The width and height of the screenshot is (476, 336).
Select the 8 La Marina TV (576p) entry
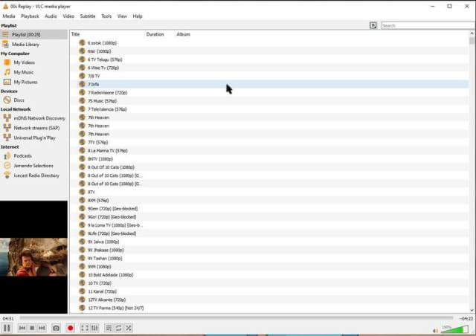coord(269,151)
